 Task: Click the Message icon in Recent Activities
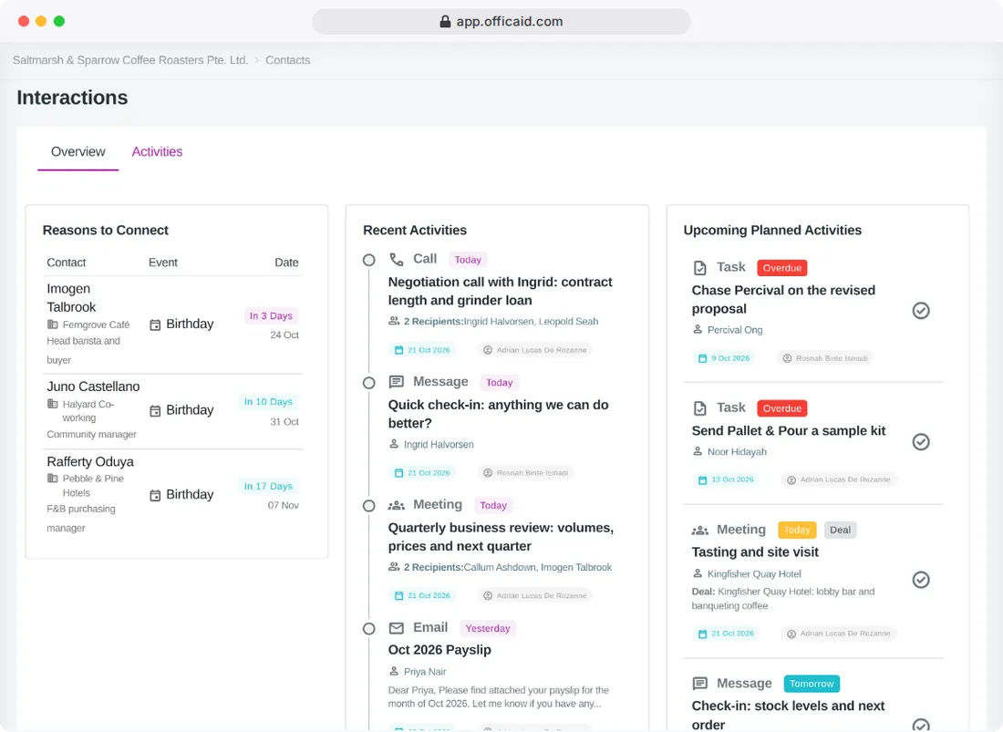pos(397,382)
